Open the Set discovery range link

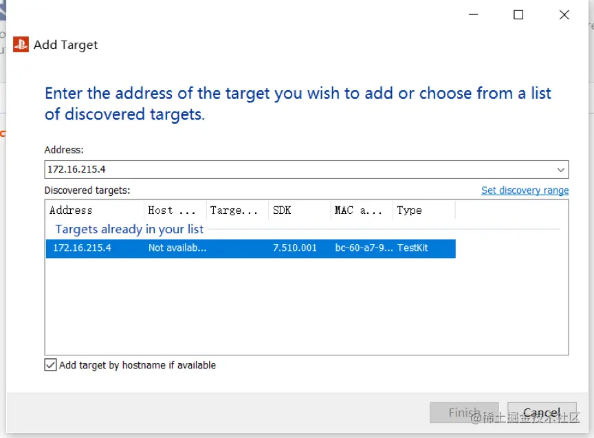click(x=525, y=190)
